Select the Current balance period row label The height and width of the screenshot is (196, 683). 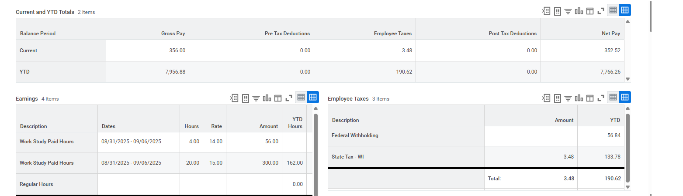(28, 51)
